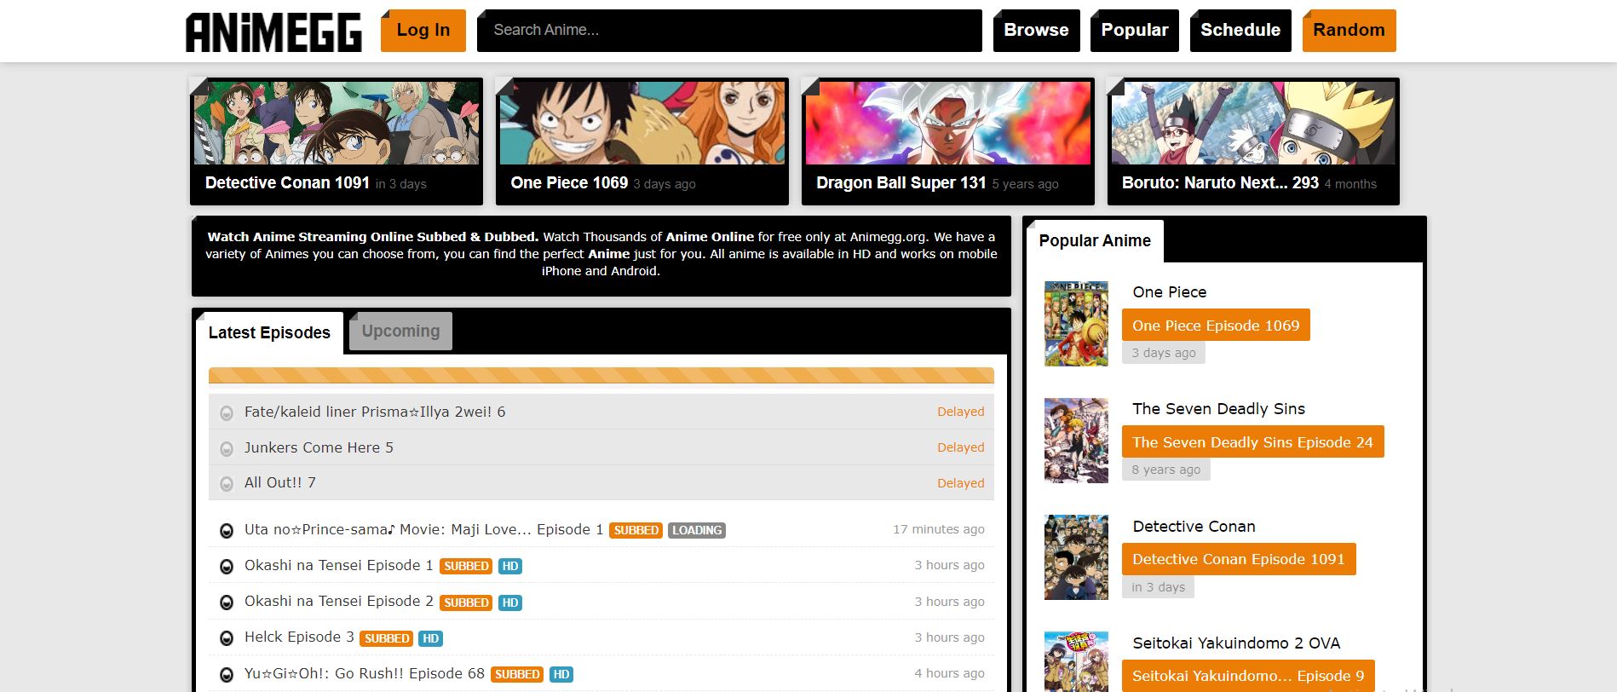1617x692 pixels.
Task: Click the LOADING badge on Uta no Prince-sama row
Action: tap(697, 530)
